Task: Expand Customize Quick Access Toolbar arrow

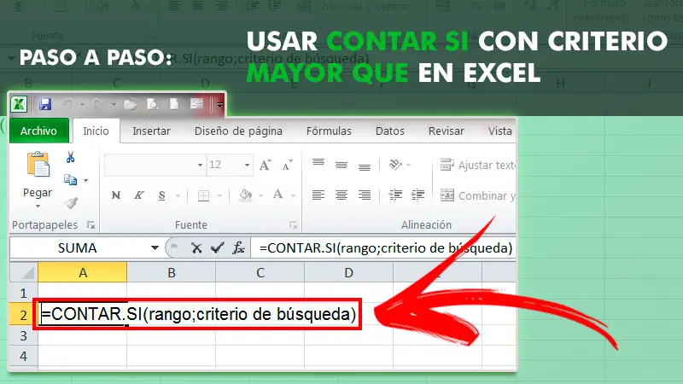Action: click(220, 105)
